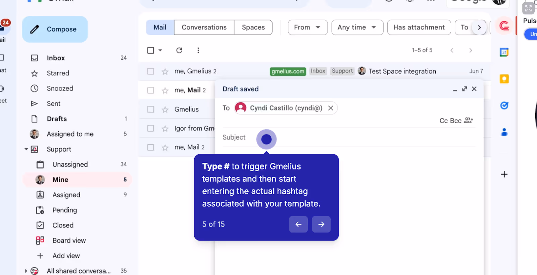Click the Subject input field
This screenshot has width=537, height=275.
pos(349,137)
